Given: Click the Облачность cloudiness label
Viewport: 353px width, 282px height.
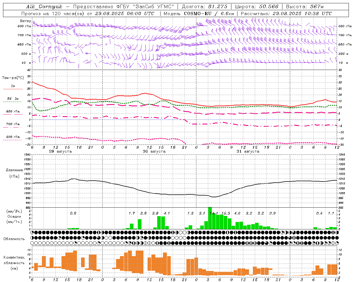Looking at the screenshot, I should pos(14,239).
